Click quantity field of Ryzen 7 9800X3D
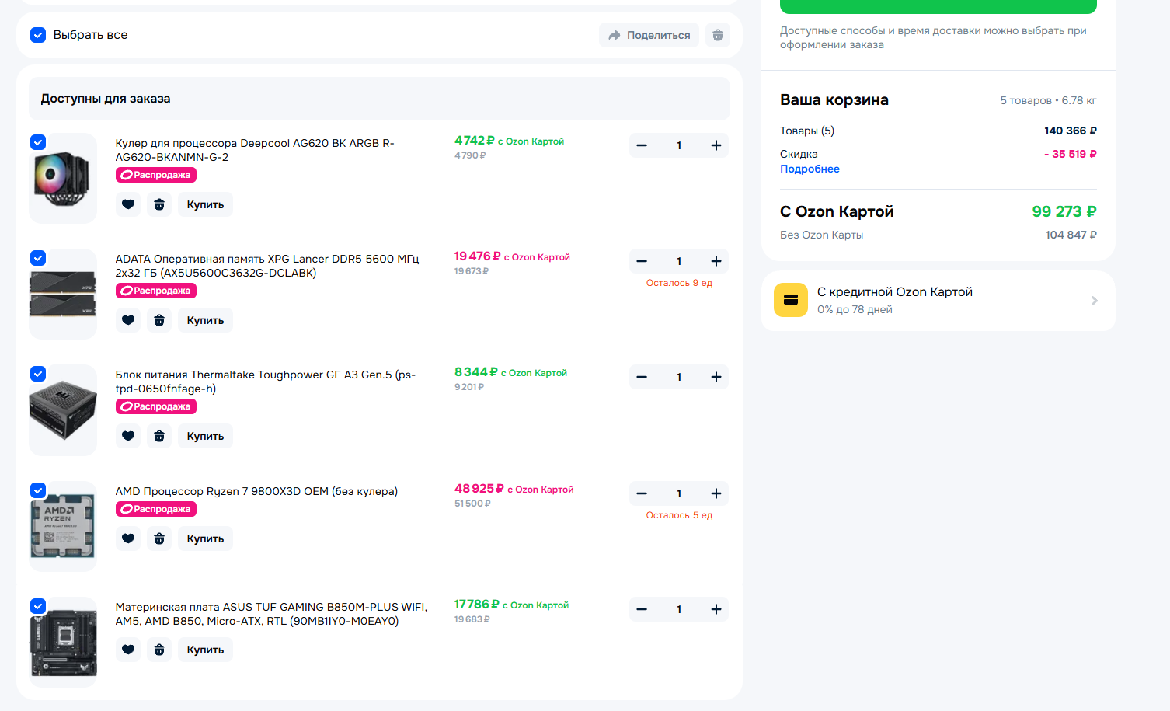Screen dimensions: 1170x711 pyautogui.click(x=679, y=493)
